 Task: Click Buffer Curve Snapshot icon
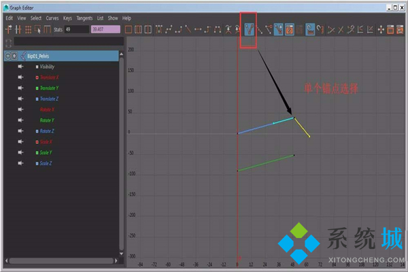(x=228, y=29)
